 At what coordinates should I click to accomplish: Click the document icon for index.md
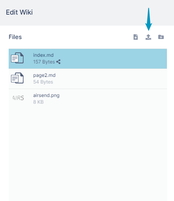point(17,58)
